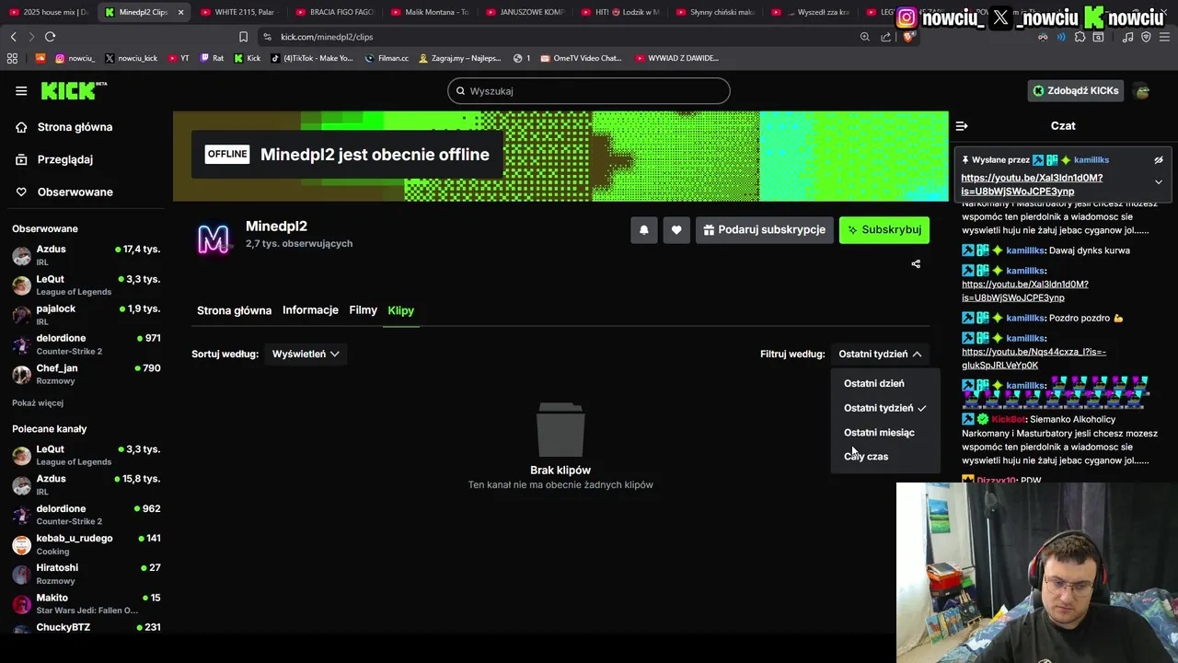Open Brave Shields lion icon
1178x663 pixels.
pos(907,37)
